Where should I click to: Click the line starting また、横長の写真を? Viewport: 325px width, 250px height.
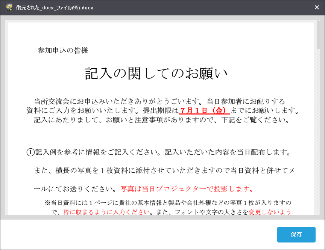(164, 170)
